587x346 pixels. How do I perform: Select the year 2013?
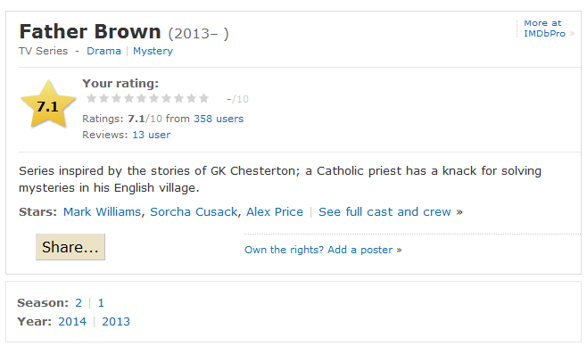(116, 321)
